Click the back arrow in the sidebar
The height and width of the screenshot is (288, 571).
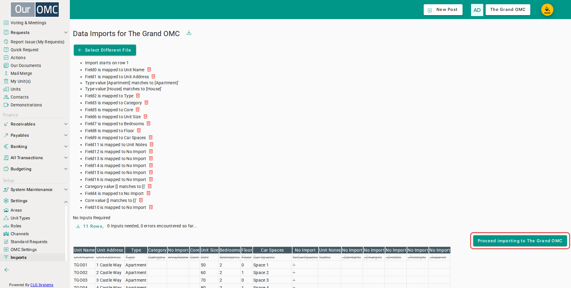[7, 270]
